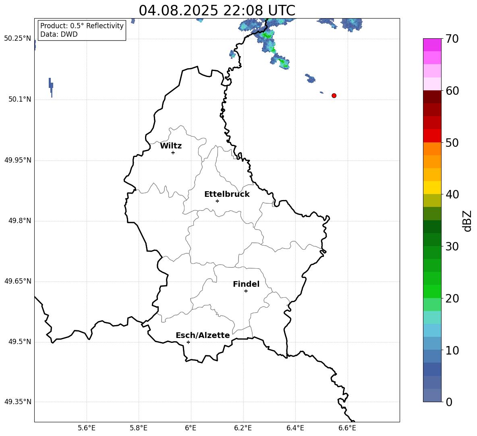Click the small blue radar echo at 50.15°N west edge
Screen dimensions: 477x436
pos(51,88)
